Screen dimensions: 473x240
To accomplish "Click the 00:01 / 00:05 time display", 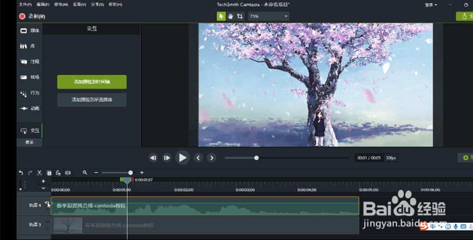I will point(369,158).
